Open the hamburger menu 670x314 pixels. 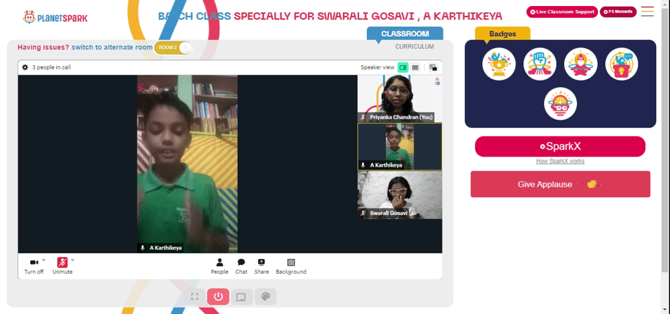click(647, 11)
